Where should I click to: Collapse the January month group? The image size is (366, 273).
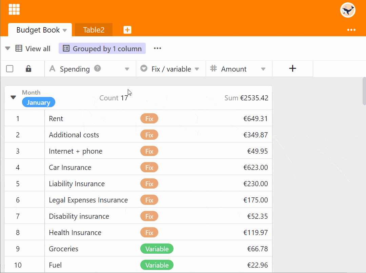tap(13, 98)
